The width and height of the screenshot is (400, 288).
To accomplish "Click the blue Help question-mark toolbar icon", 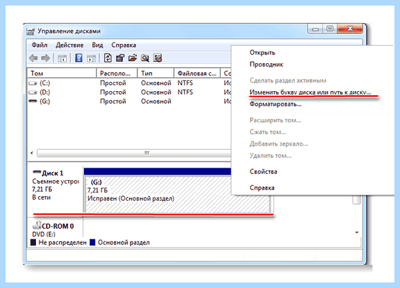I will pyautogui.click(x=79, y=59).
